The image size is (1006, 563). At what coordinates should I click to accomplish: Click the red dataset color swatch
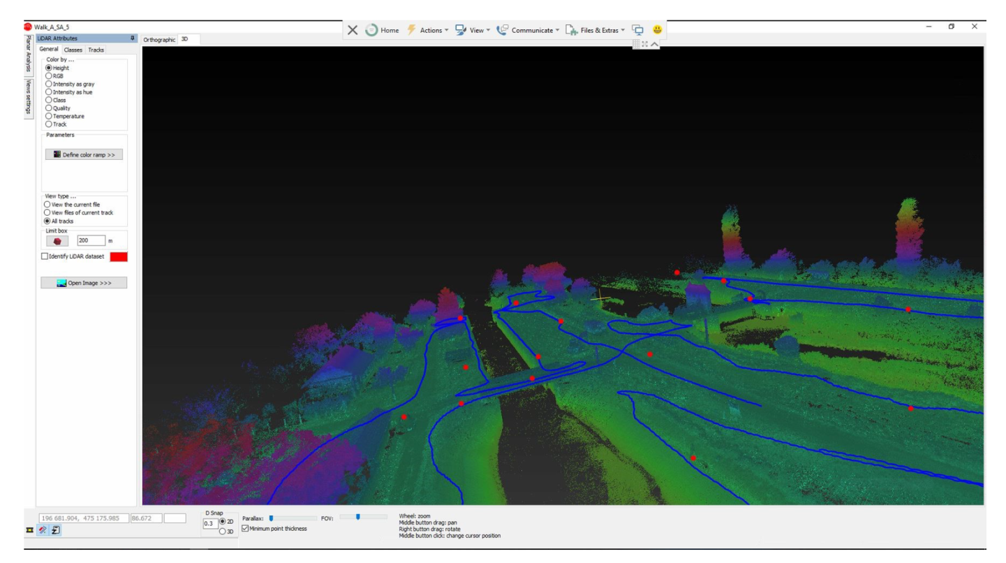point(119,256)
